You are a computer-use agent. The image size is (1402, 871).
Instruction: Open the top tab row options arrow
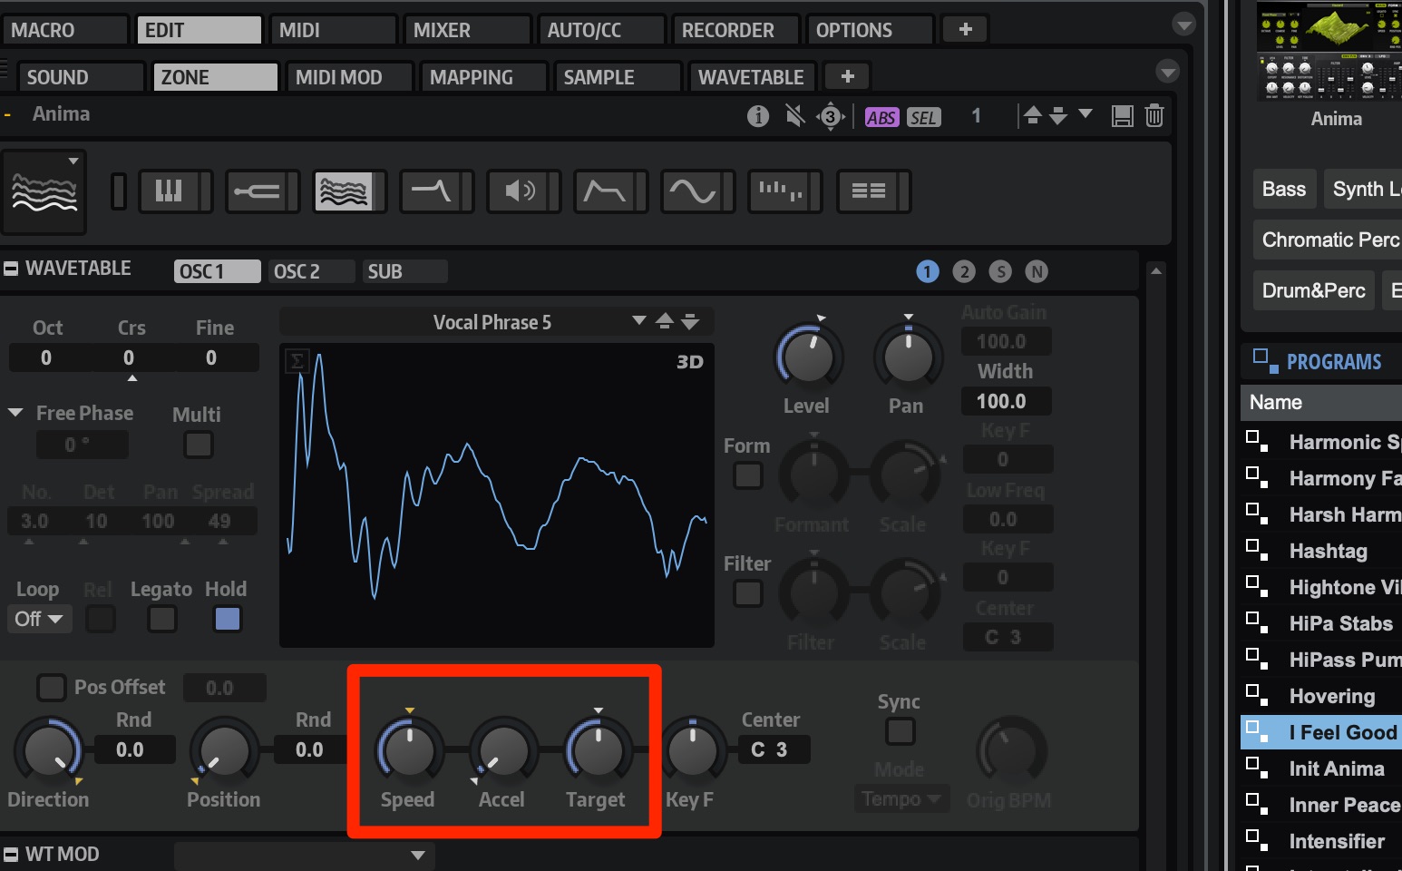pos(1183,24)
